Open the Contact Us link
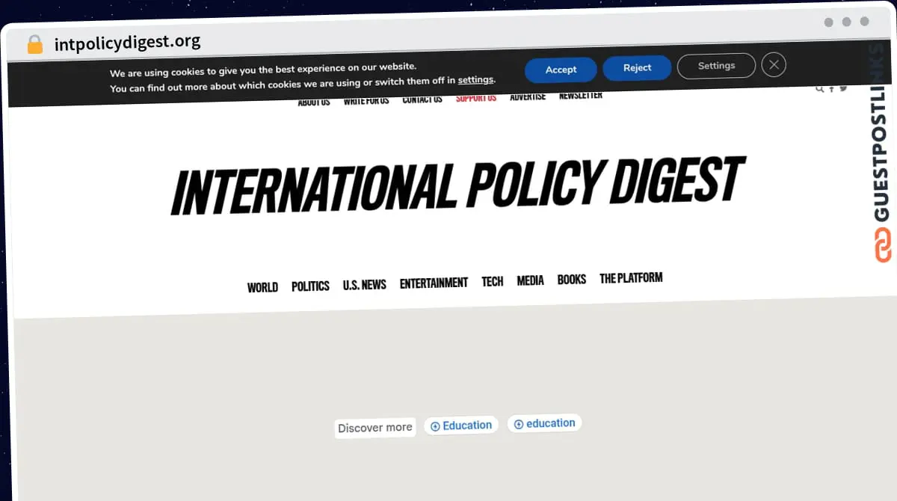897x501 pixels. point(422,99)
